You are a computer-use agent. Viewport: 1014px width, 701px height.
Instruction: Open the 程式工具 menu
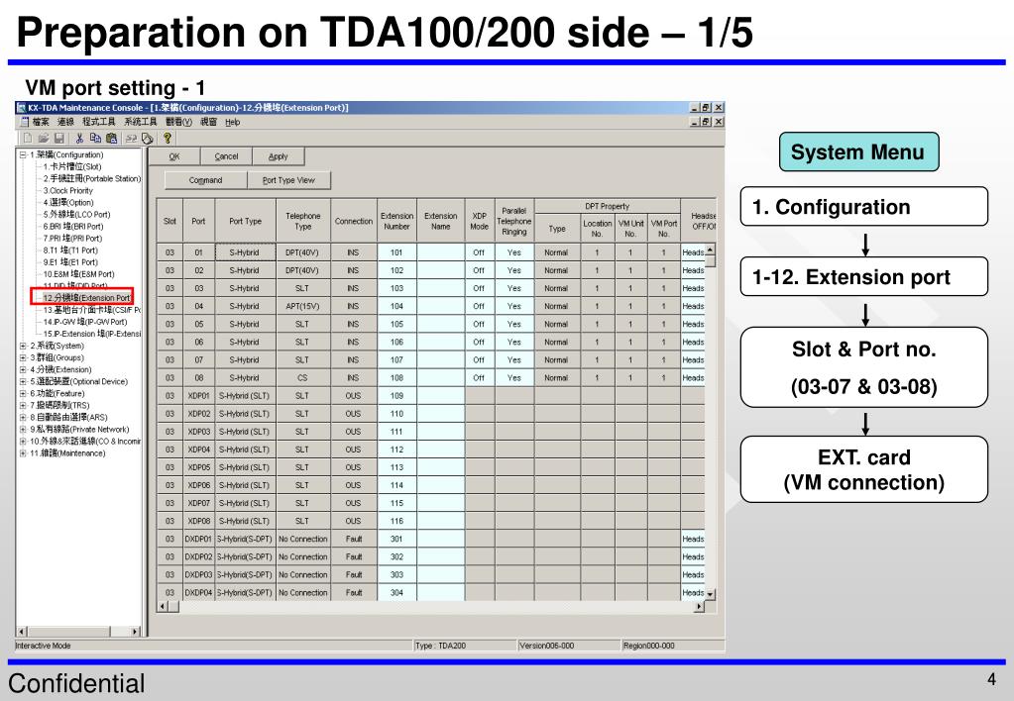tap(99, 122)
